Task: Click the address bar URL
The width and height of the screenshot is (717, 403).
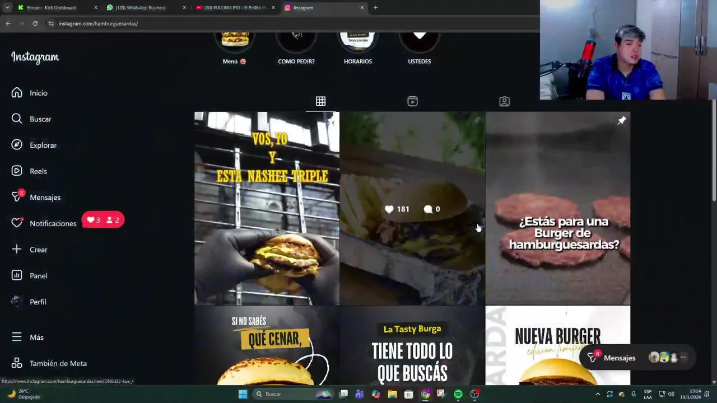Action: (x=98, y=24)
